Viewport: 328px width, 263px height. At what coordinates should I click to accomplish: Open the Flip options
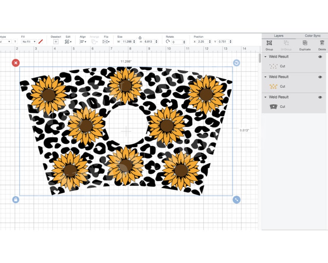[x=106, y=42]
